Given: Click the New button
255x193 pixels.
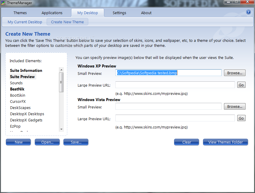Looking at the screenshot, I should [x=18, y=142].
